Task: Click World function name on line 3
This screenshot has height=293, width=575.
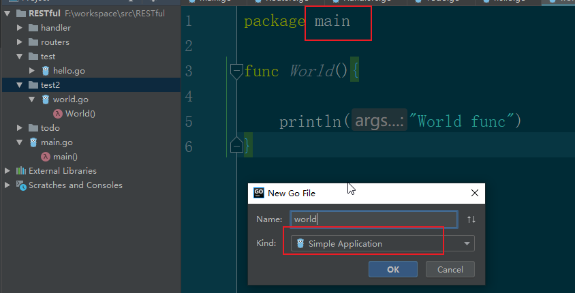Action: point(312,71)
